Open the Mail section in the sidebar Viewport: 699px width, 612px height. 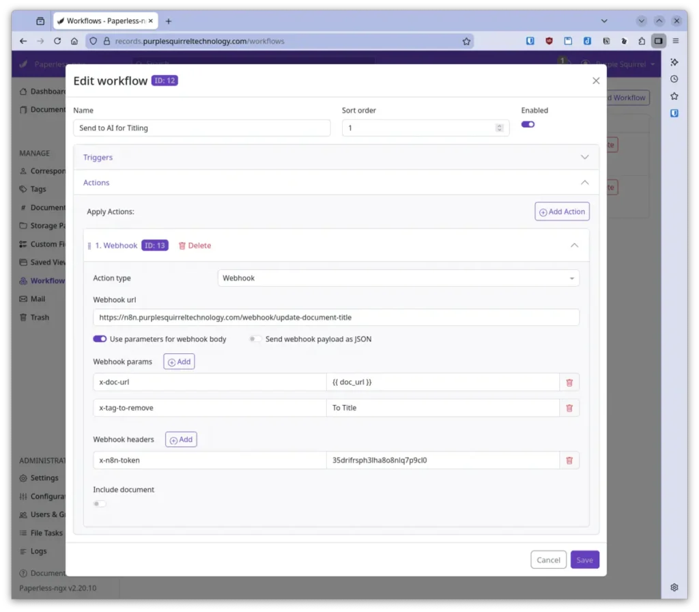[38, 298]
